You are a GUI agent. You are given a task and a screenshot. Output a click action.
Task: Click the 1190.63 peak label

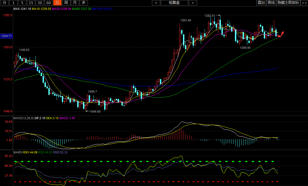coord(24,50)
